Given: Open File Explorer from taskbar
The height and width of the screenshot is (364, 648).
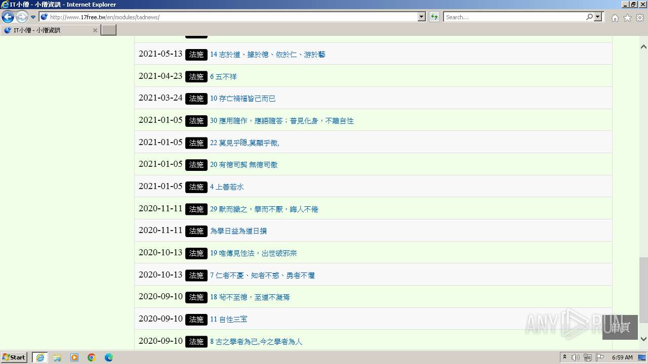Looking at the screenshot, I should coord(57,357).
